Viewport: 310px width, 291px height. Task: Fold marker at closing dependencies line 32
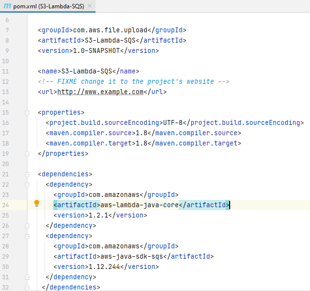click(27, 288)
